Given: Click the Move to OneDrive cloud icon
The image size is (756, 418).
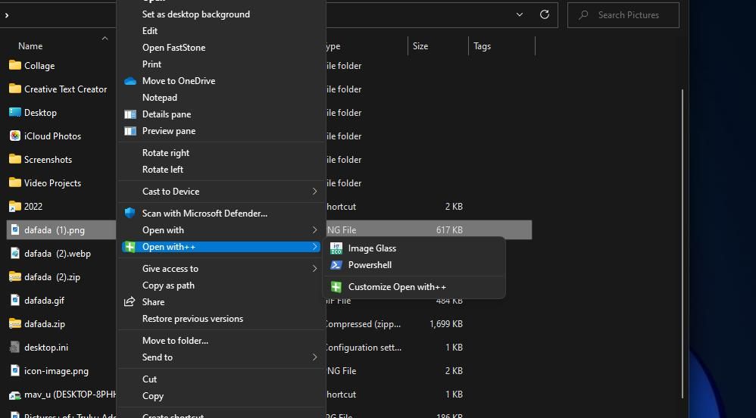Looking at the screenshot, I should (130, 81).
